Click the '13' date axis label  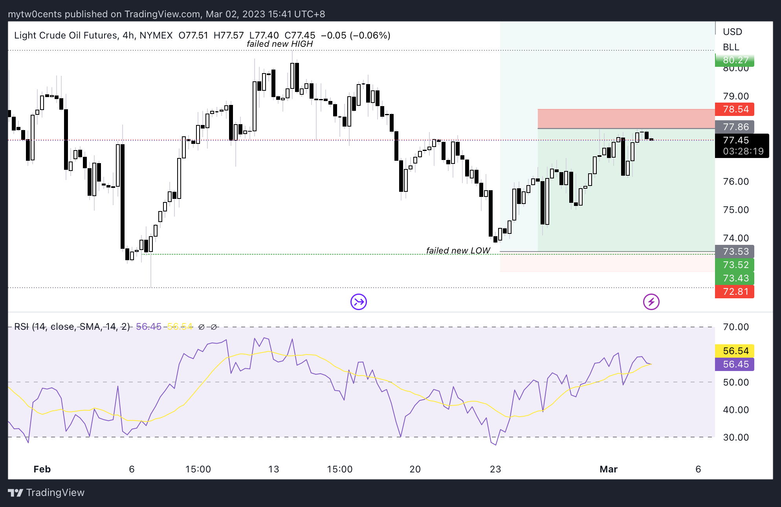pos(273,469)
